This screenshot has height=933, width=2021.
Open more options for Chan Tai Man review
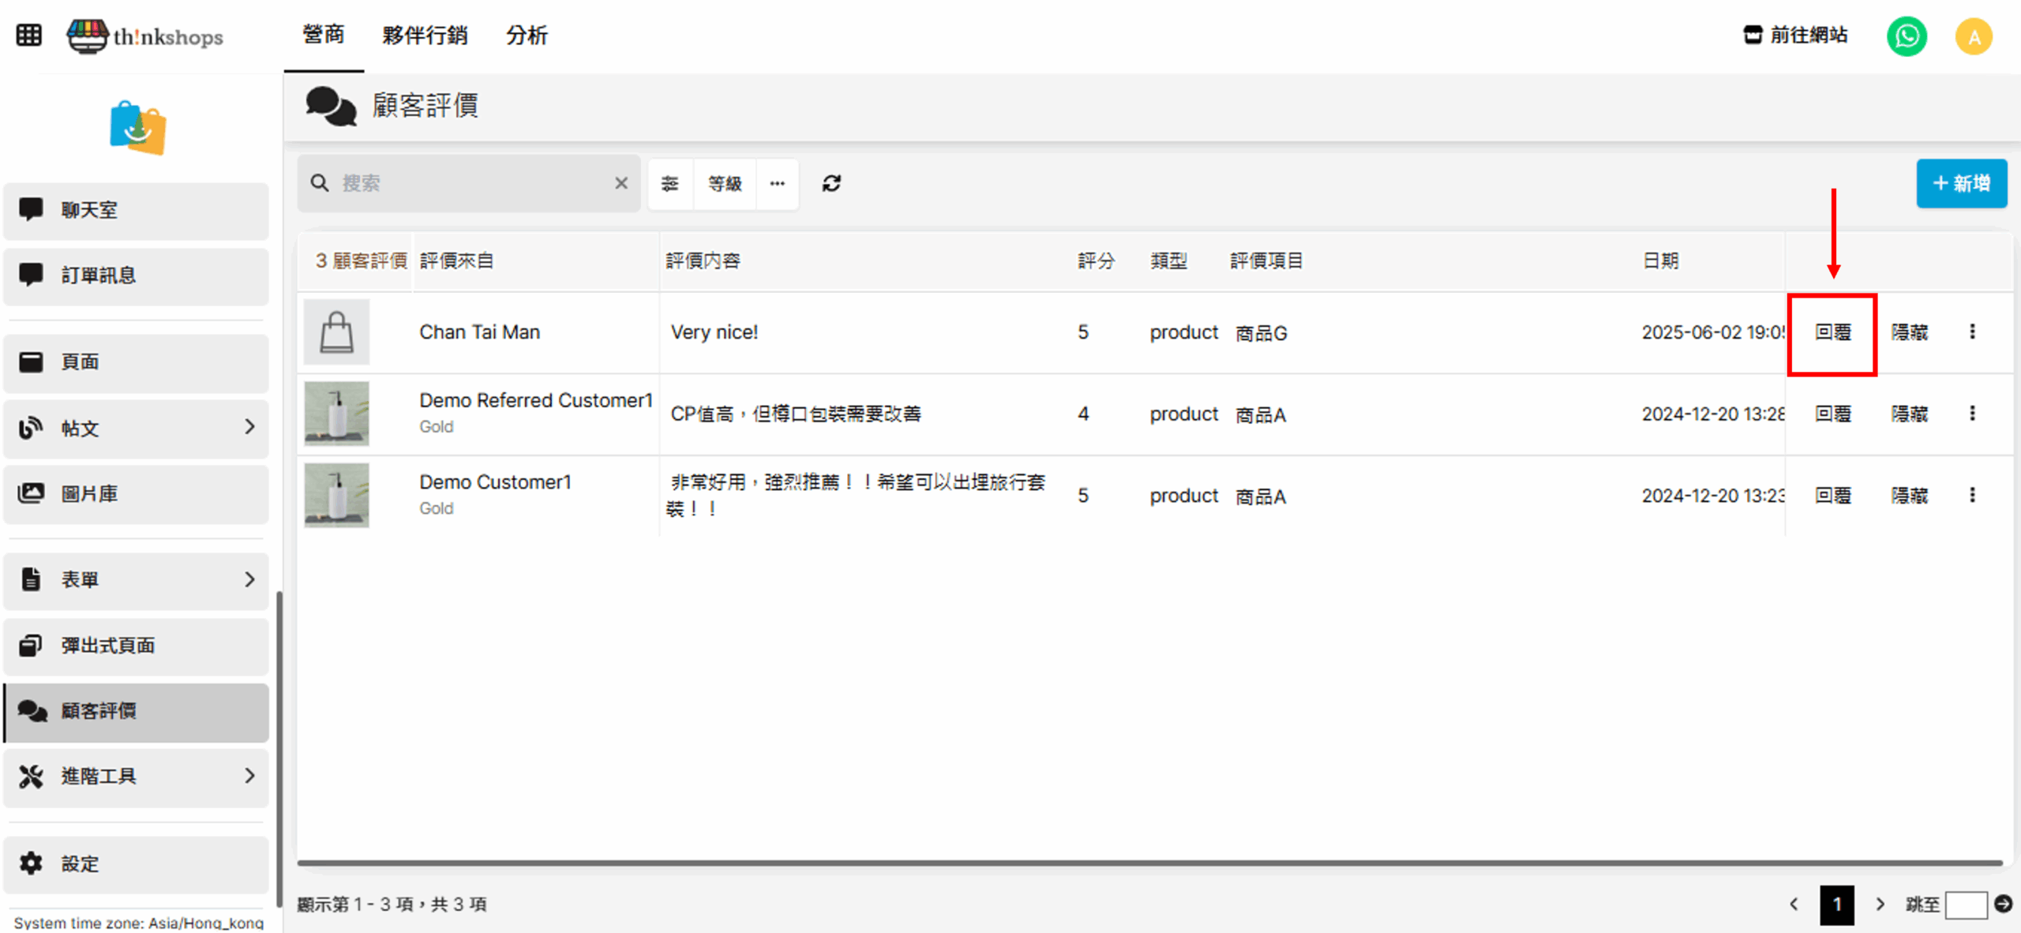click(x=1972, y=332)
